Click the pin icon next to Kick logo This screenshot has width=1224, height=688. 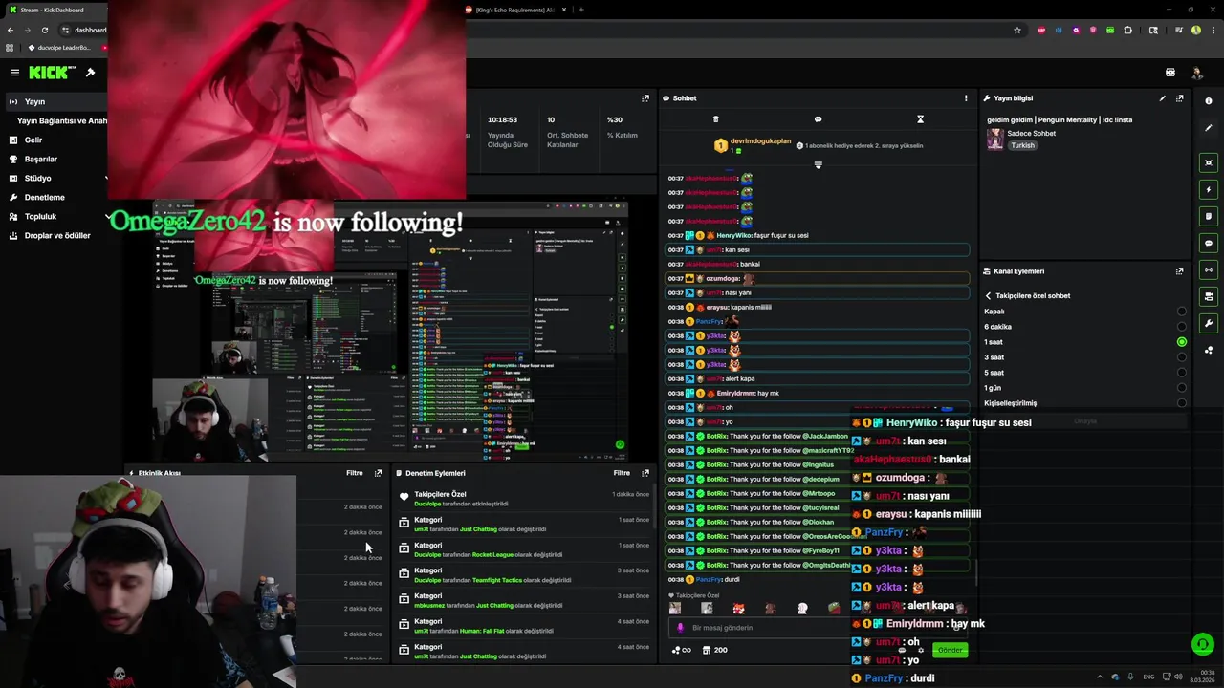(90, 73)
